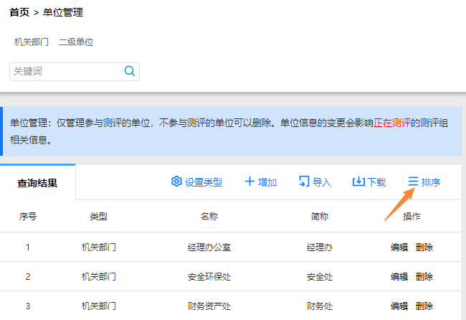Click the 操作 column header
Viewport: 466px width, 320px height.
tap(412, 216)
